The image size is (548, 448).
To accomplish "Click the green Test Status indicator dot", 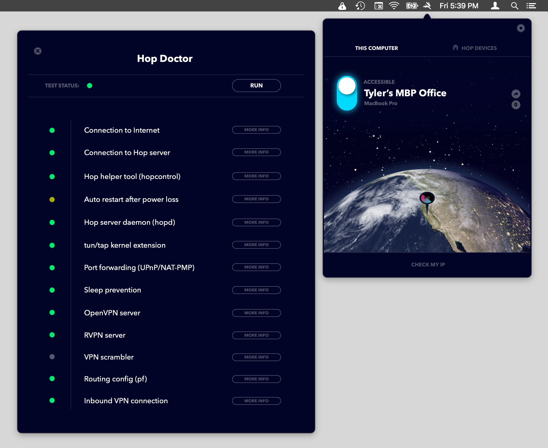I will (90, 86).
